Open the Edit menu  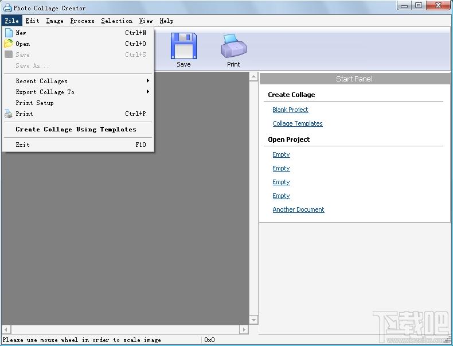pos(32,21)
